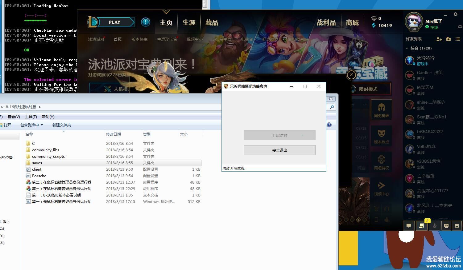Select the community_scripts folder
The height and width of the screenshot is (270, 463).
click(48, 157)
